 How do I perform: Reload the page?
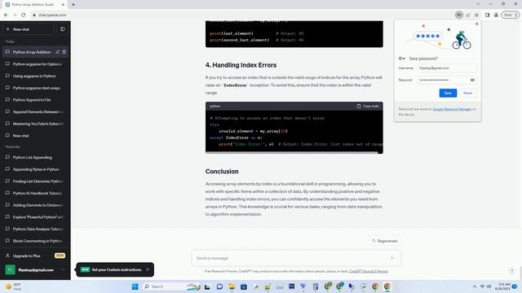pos(24,15)
